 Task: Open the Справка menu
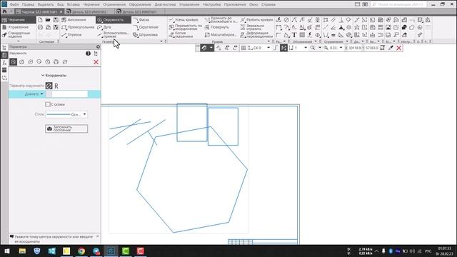click(268, 4)
